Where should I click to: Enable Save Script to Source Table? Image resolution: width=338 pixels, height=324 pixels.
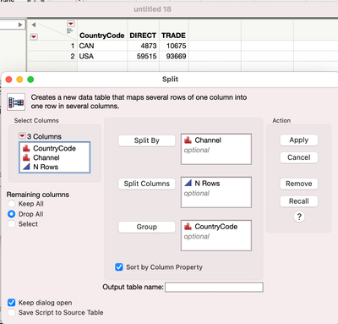pos(11,312)
